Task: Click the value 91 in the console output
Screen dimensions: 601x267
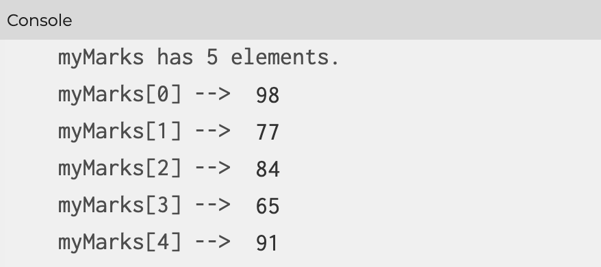Action: pyautogui.click(x=267, y=243)
